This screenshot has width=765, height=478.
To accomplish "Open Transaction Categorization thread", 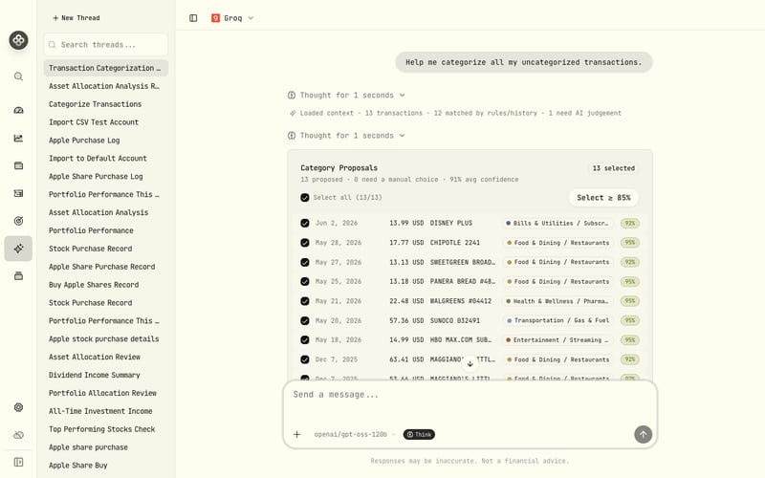I will click(x=105, y=68).
